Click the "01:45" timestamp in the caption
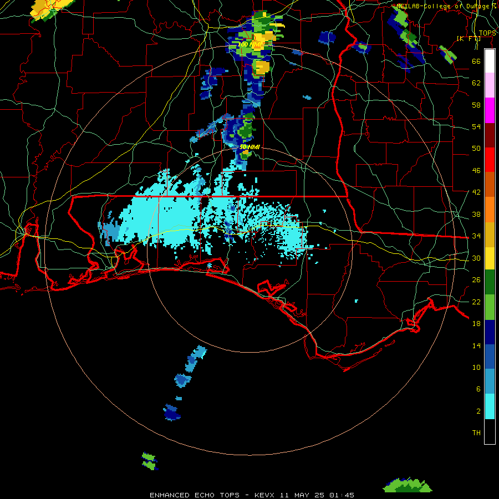 (342, 495)
